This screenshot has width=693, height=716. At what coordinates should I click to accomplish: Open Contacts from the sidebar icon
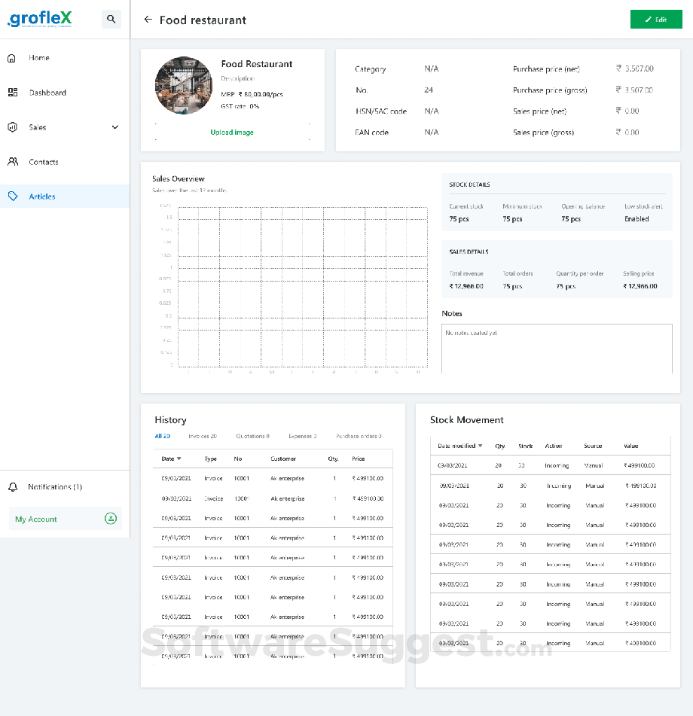click(11, 161)
